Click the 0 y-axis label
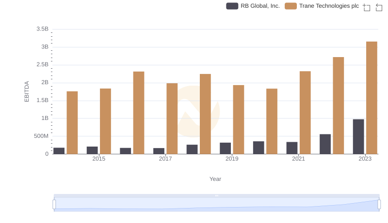 coord(47,154)
